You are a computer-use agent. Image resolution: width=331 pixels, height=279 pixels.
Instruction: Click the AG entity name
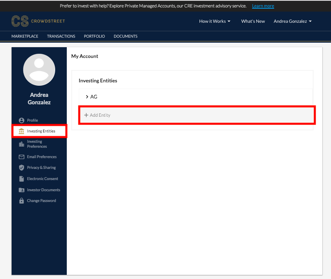(94, 97)
